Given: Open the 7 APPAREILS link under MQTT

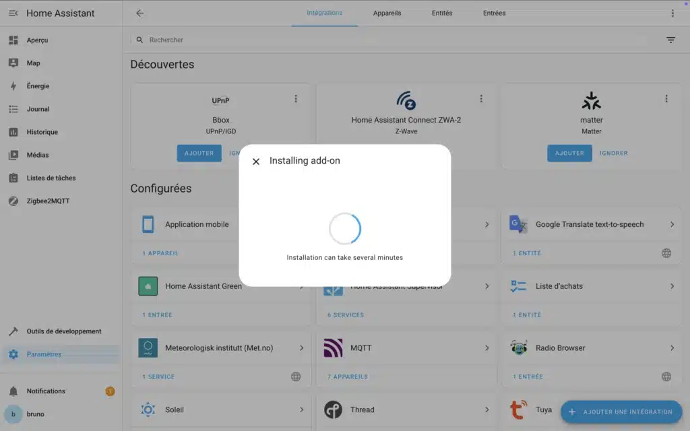Looking at the screenshot, I should coord(348,377).
